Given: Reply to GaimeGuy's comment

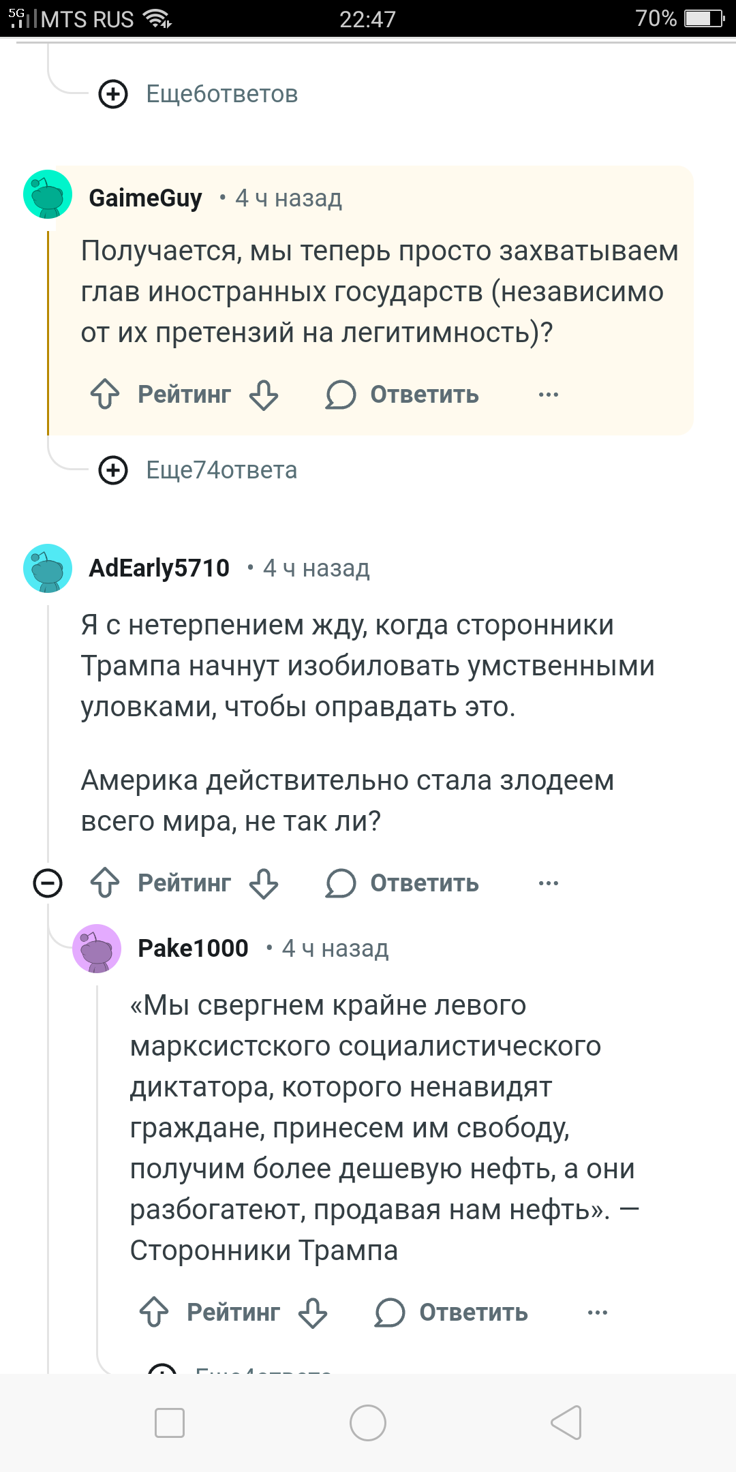Looking at the screenshot, I should coord(403,395).
